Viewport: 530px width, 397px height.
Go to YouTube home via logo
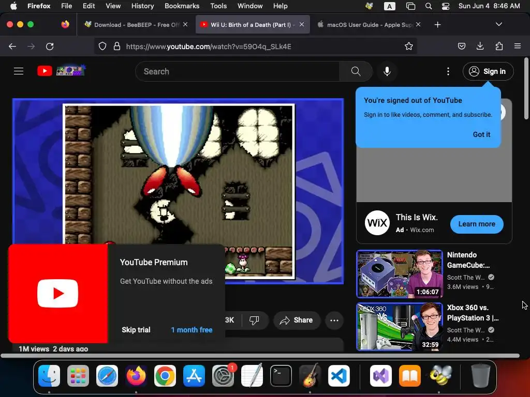pos(45,71)
